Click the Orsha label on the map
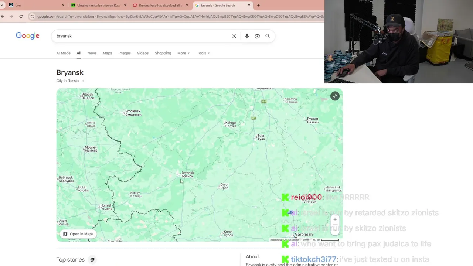This screenshot has height=266, width=473. 91,125
